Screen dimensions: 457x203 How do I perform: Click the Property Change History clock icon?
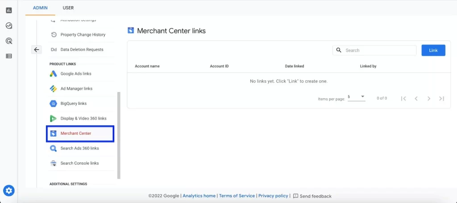(54, 35)
